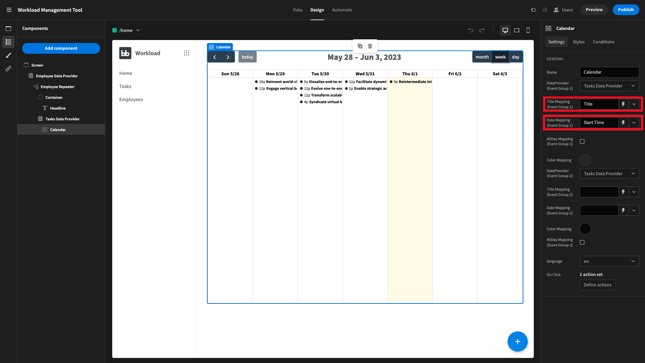Open the app grid dots menu
The width and height of the screenshot is (645, 363).
186,53
